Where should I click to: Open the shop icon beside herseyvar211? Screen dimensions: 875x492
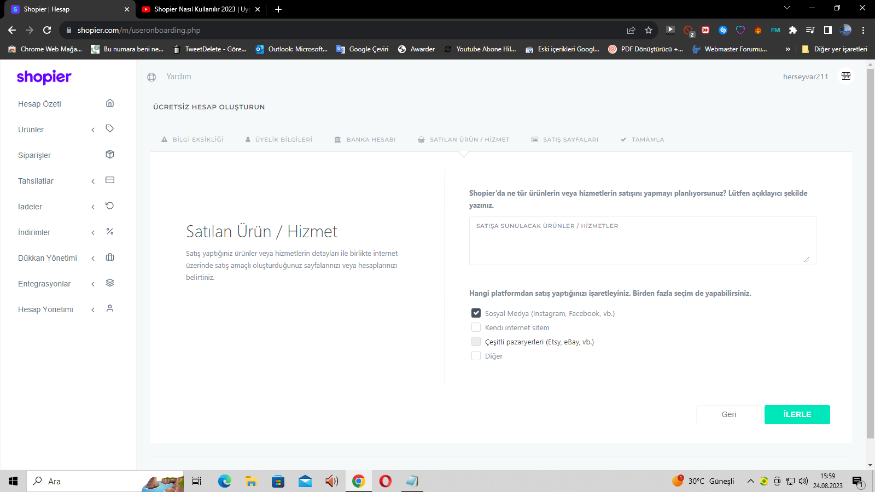(846, 76)
